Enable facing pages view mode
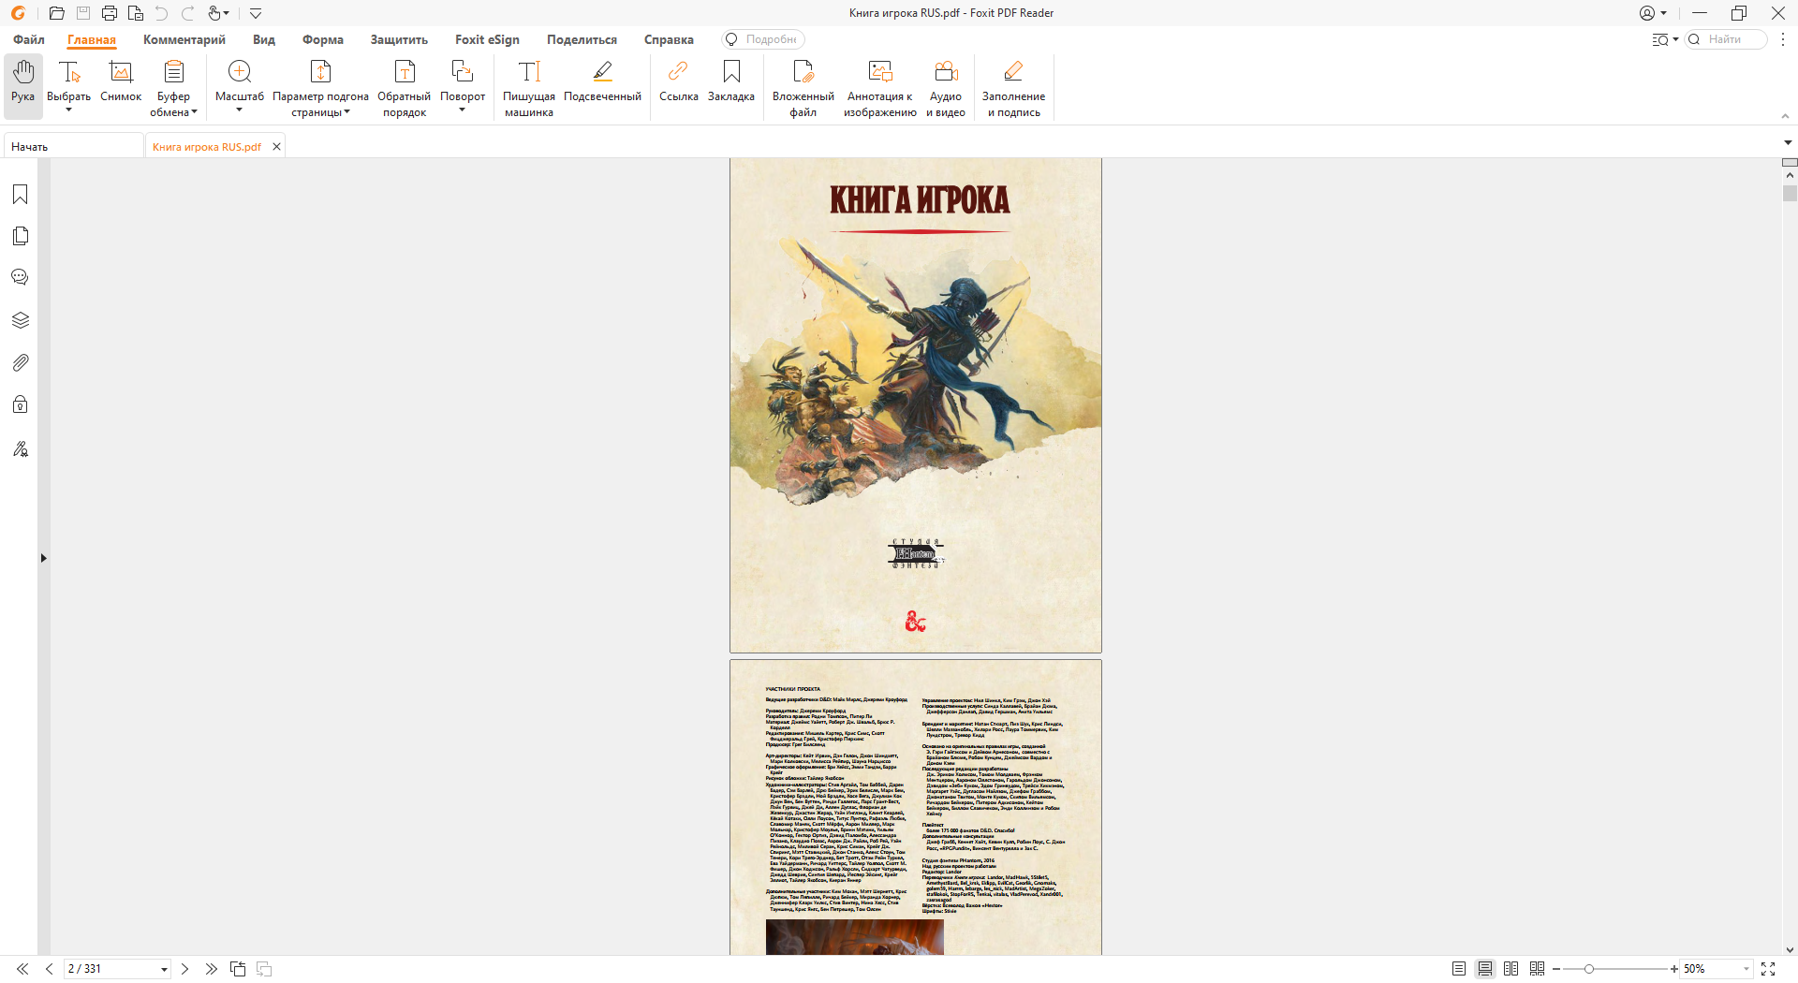This screenshot has width=1798, height=983. (1511, 969)
